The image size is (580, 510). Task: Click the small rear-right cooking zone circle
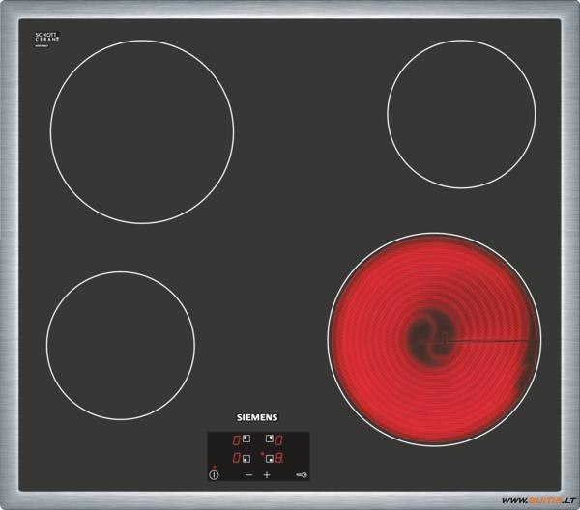(x=461, y=113)
